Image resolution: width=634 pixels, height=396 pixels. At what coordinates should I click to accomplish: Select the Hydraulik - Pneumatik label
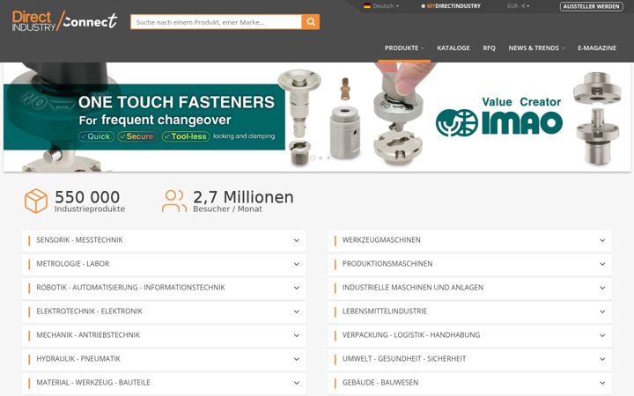(x=78, y=359)
